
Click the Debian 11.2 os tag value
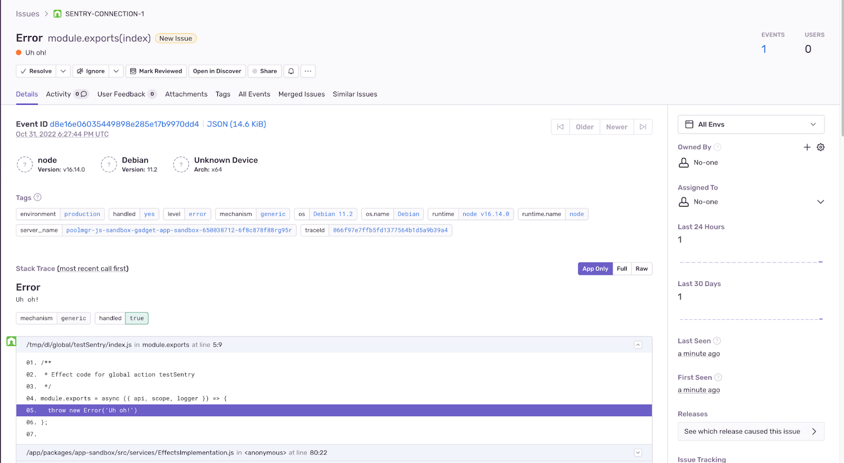[x=333, y=214]
